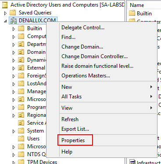Expand the System tree node
Viewport: 161px width, 164px height.
pos(14,131)
